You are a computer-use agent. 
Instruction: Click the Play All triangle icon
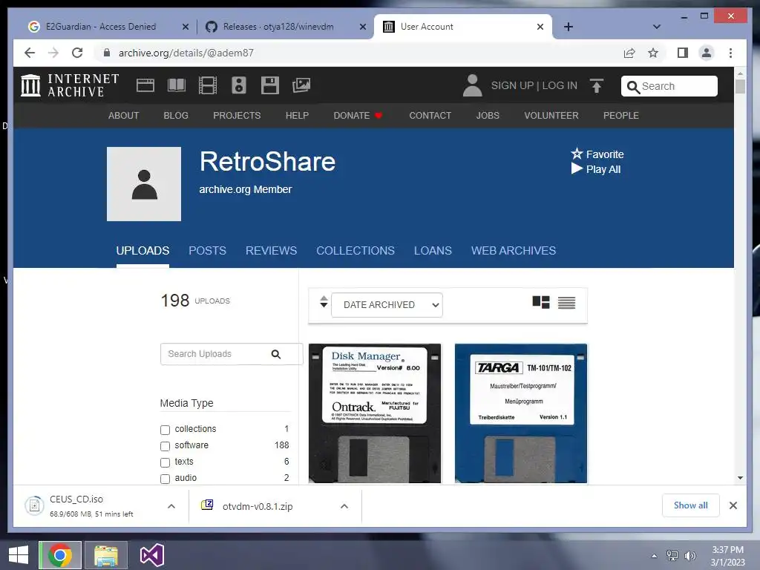577,168
